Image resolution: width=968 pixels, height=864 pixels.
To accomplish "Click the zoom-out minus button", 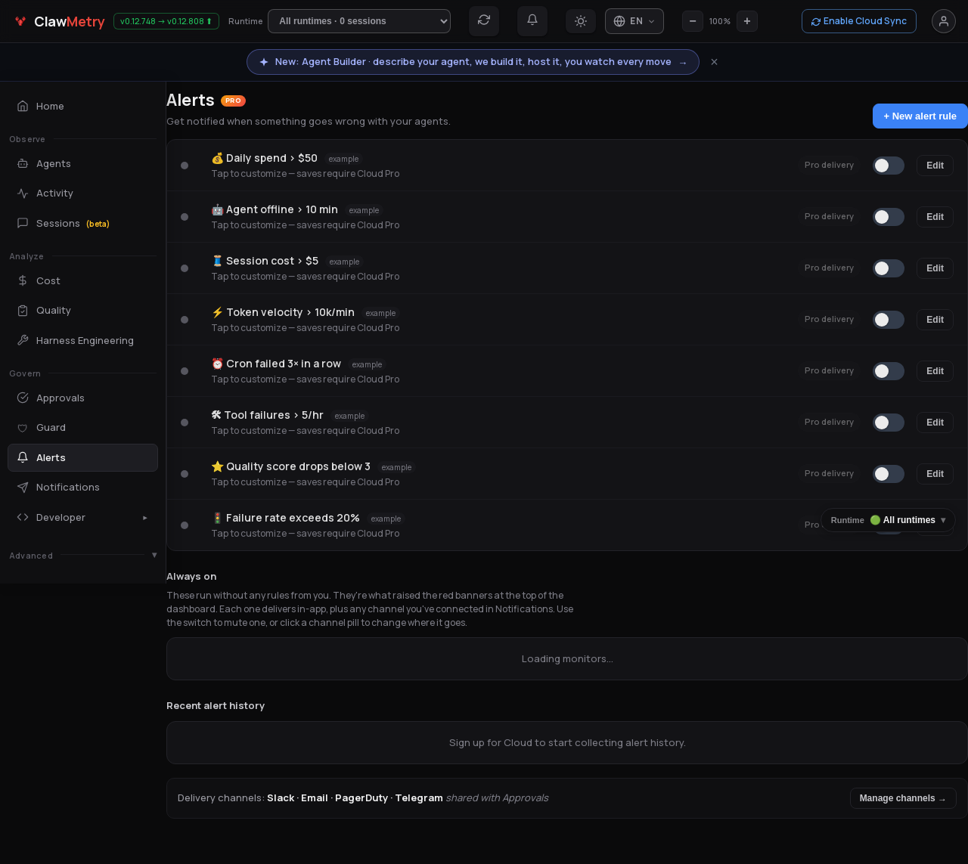I will (x=693, y=21).
